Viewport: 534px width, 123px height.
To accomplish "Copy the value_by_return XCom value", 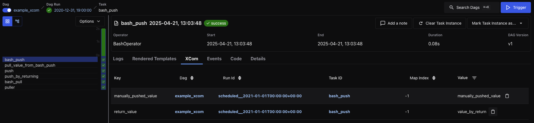I will pyautogui.click(x=493, y=112).
